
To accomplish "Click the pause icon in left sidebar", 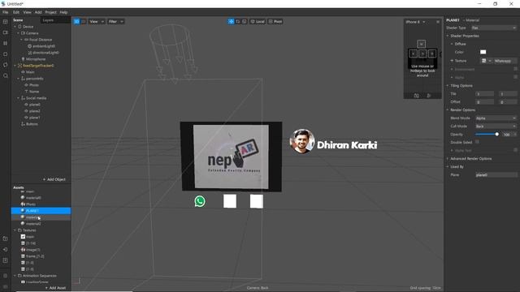I will [x=5, y=43].
